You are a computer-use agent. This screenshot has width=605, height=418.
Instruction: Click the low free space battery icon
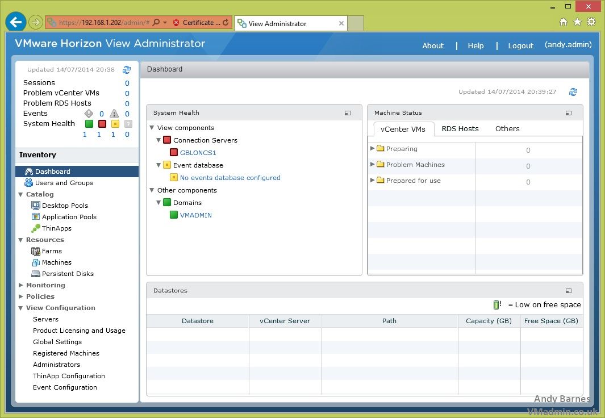pos(497,304)
